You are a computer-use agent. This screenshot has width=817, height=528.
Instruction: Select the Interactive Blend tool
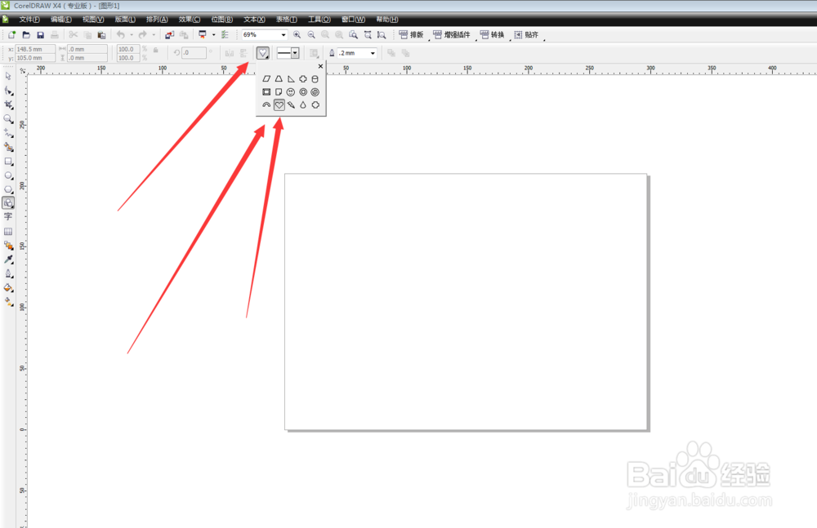coord(8,246)
